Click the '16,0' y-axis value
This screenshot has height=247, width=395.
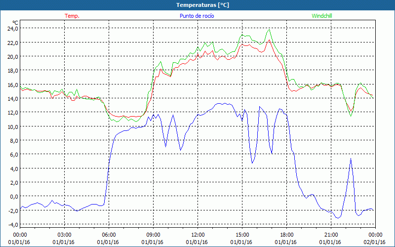[x=13, y=85]
